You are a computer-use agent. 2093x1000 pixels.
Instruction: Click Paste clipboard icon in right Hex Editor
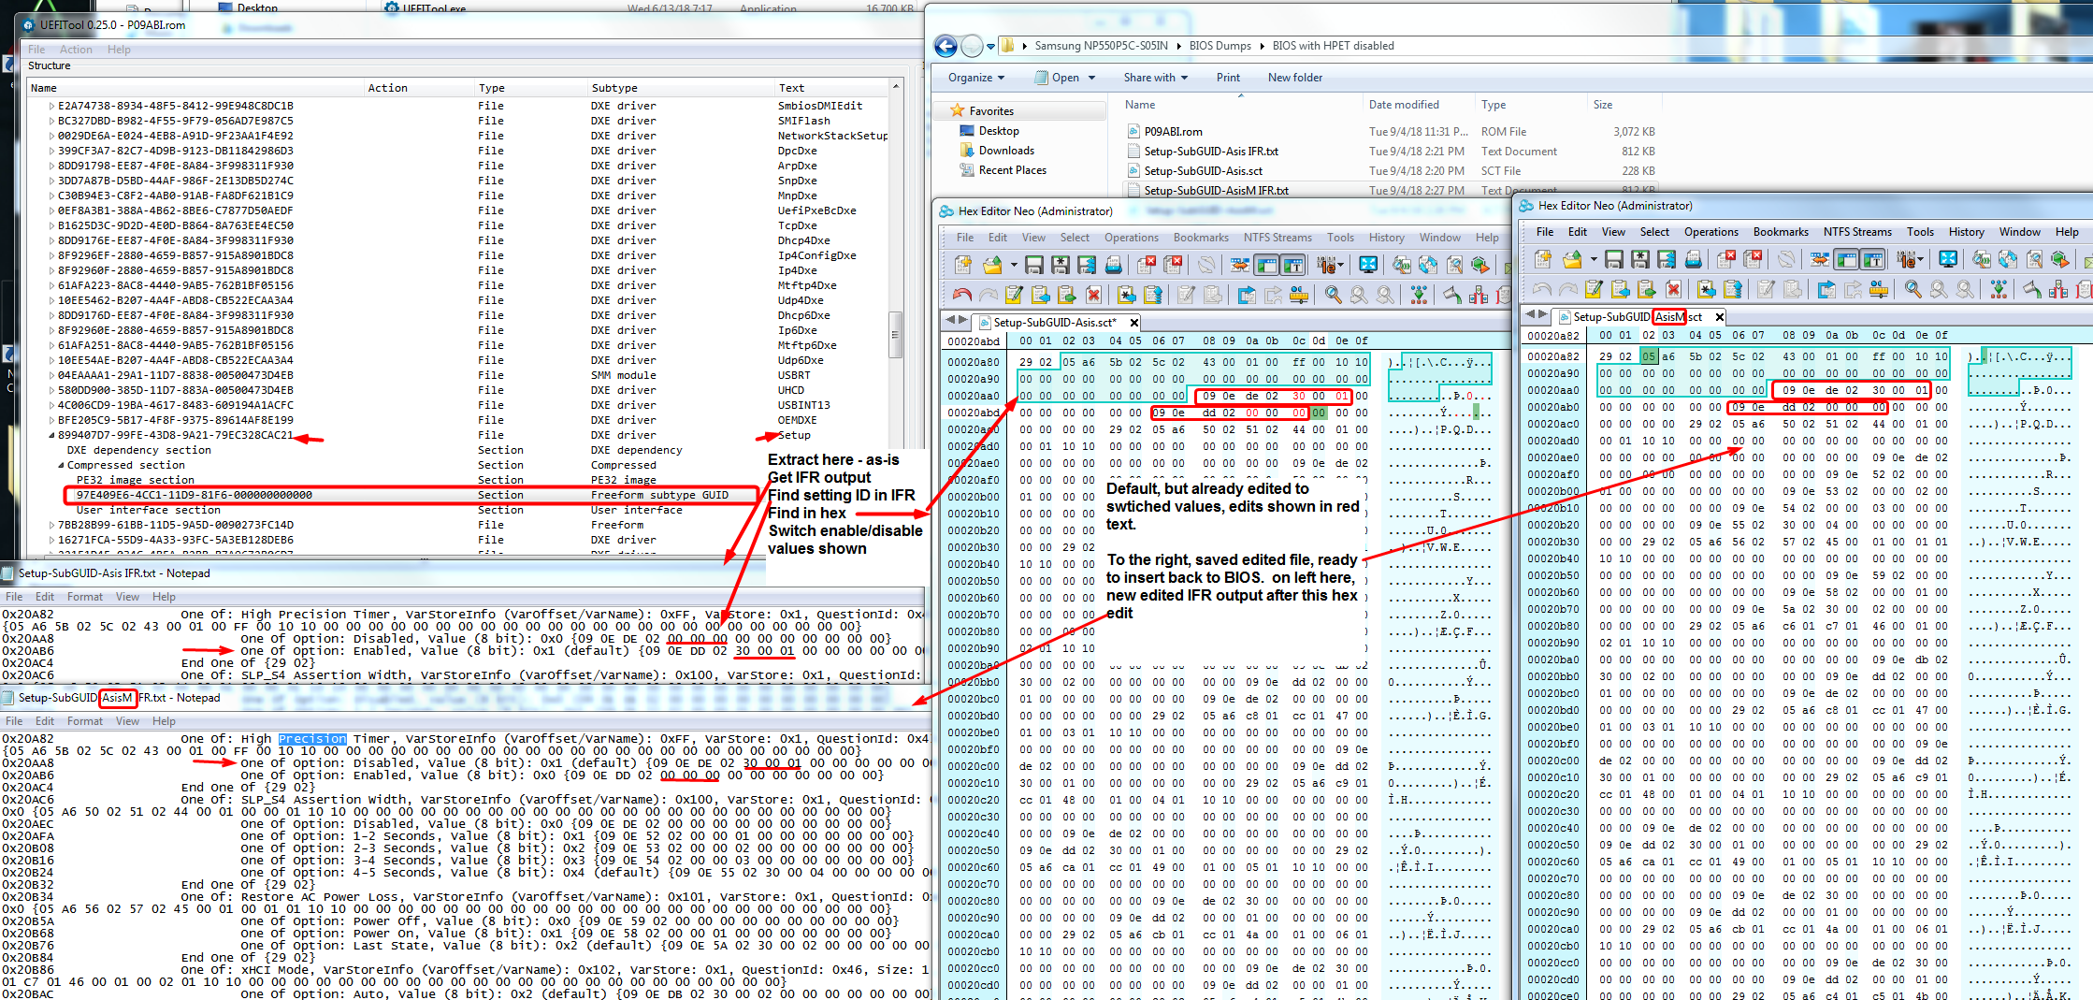1646,289
